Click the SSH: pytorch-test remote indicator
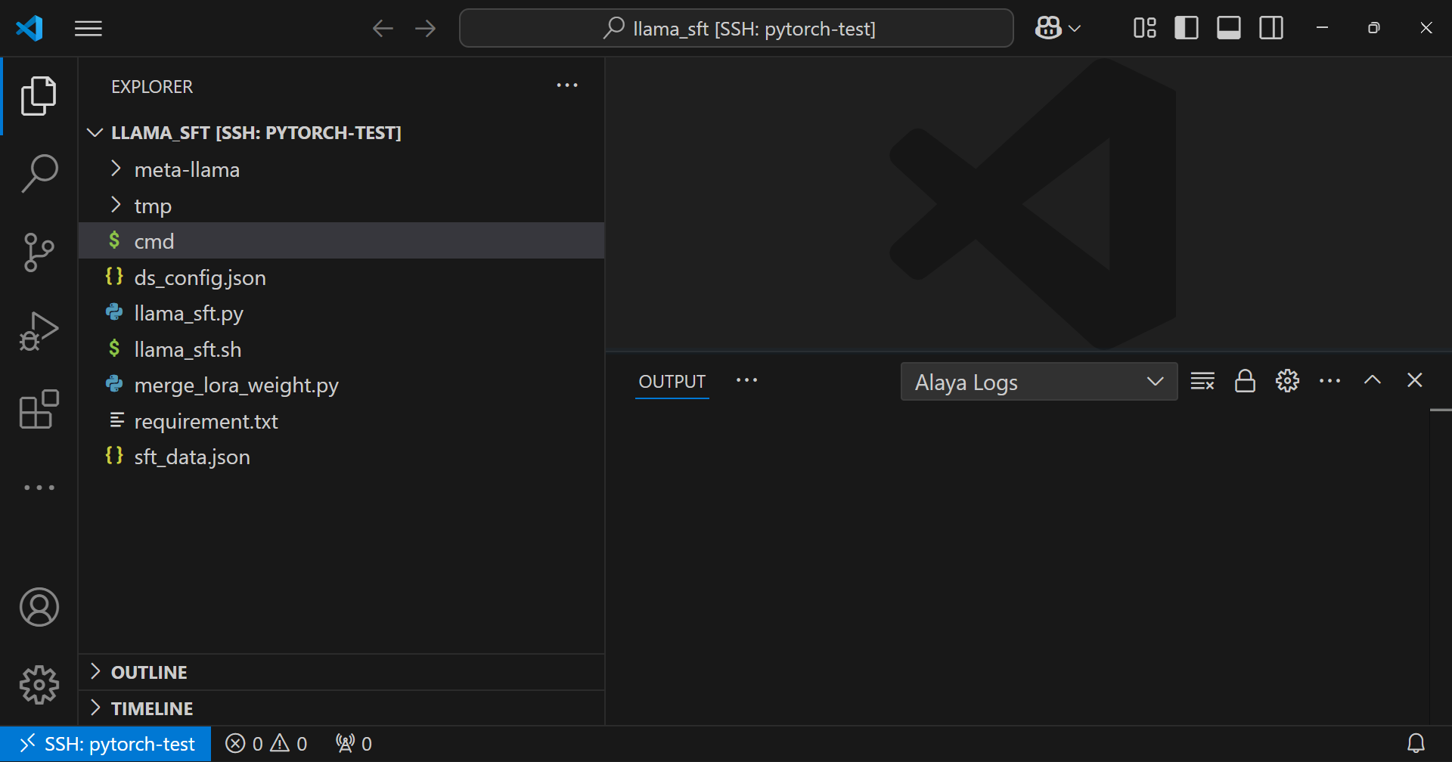The height and width of the screenshot is (762, 1452). (106, 744)
